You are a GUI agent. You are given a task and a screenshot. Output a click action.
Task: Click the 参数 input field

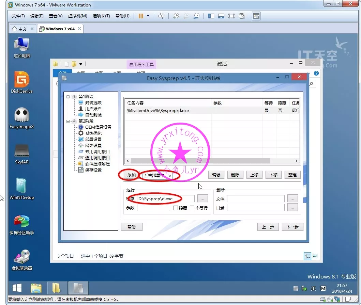[153, 208]
